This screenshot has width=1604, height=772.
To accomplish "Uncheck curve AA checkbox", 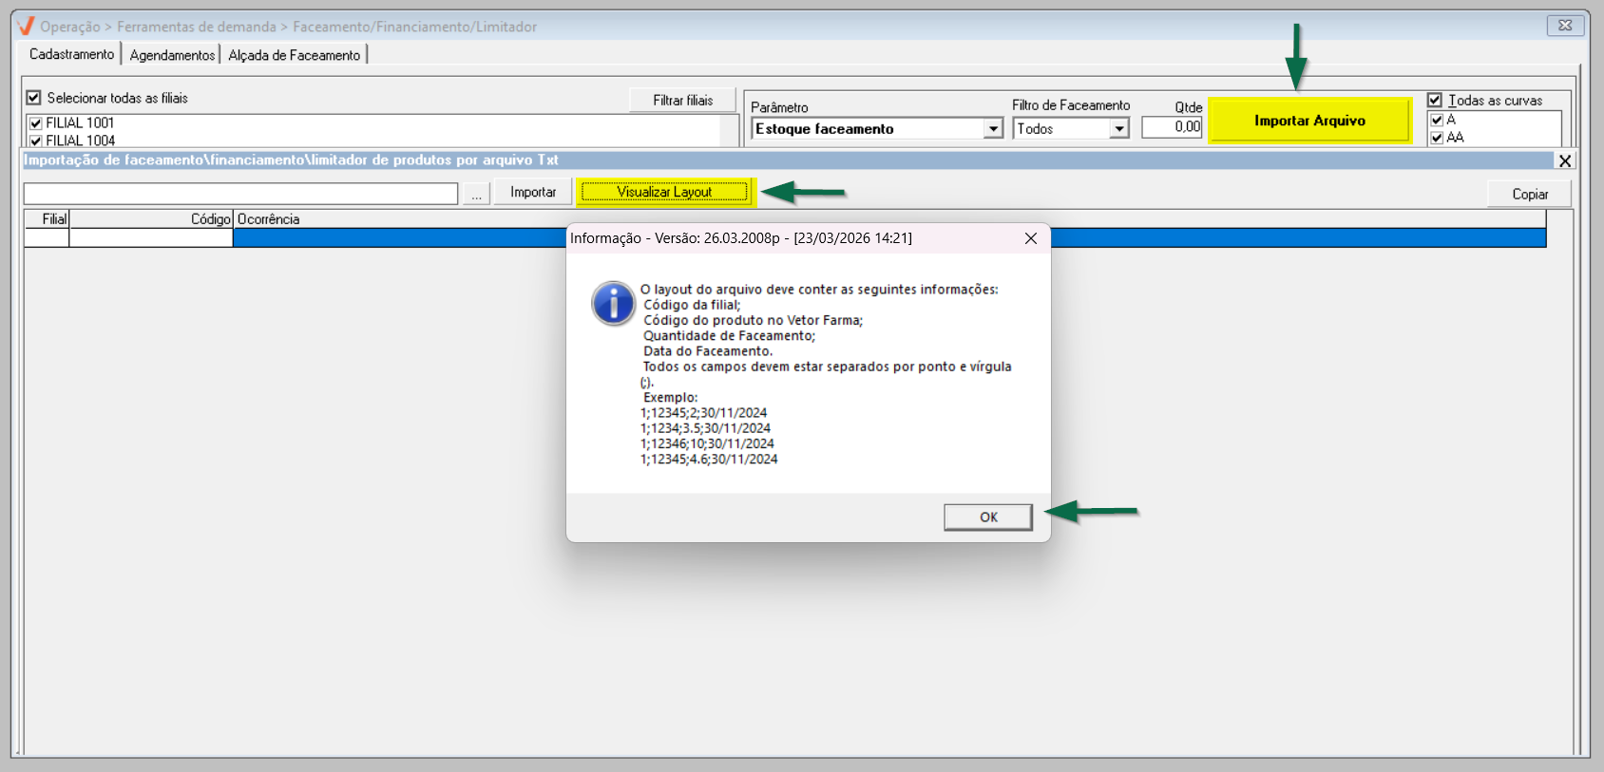I will click(x=1437, y=138).
